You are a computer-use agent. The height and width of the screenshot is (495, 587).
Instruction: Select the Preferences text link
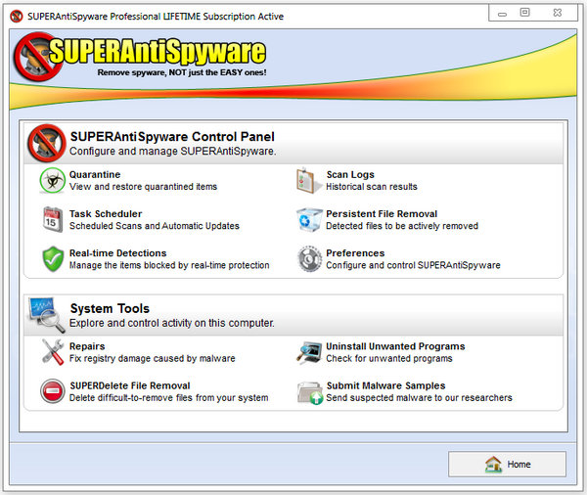(355, 252)
